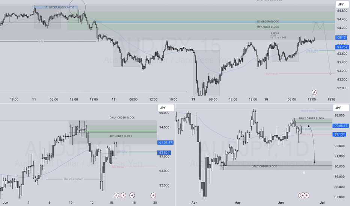Image resolution: width=350 pixels, height=206 pixels.
Task: Click 90.000 on 1D price scale
Action: point(339,166)
